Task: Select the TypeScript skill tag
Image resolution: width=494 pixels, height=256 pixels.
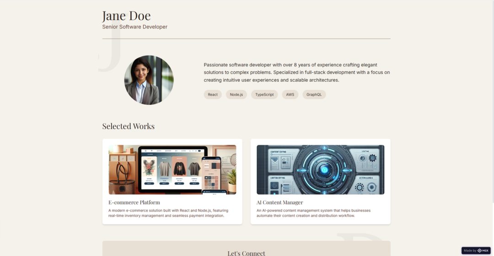Action: (x=264, y=95)
